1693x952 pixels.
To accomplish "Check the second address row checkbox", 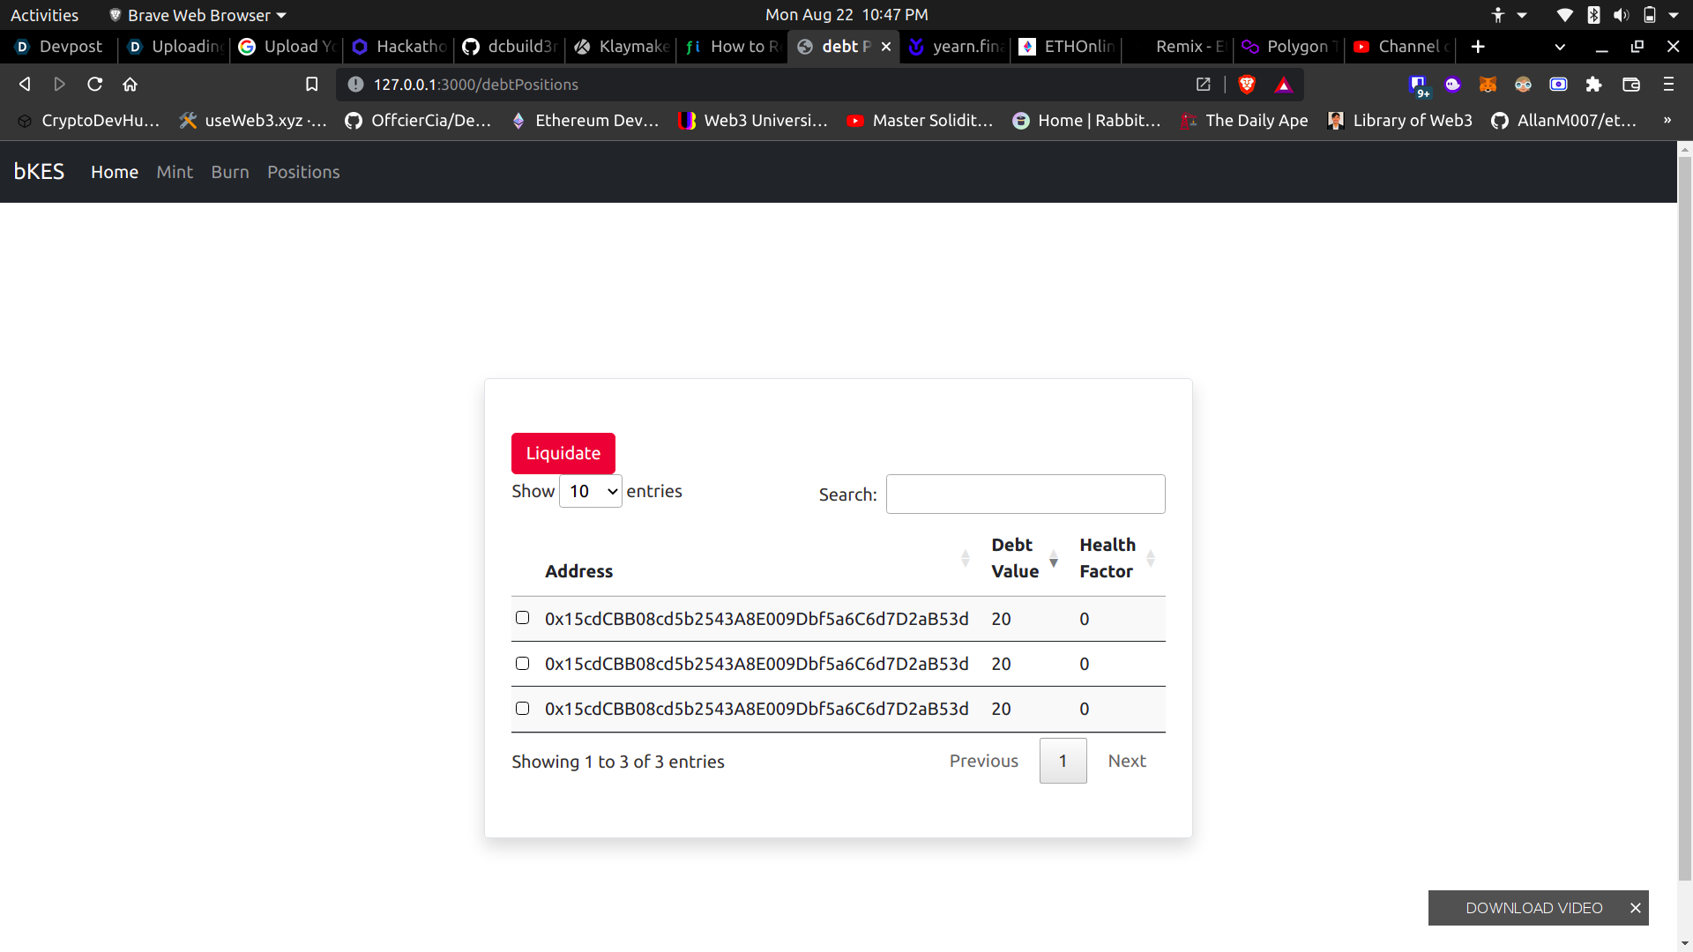I will point(523,663).
